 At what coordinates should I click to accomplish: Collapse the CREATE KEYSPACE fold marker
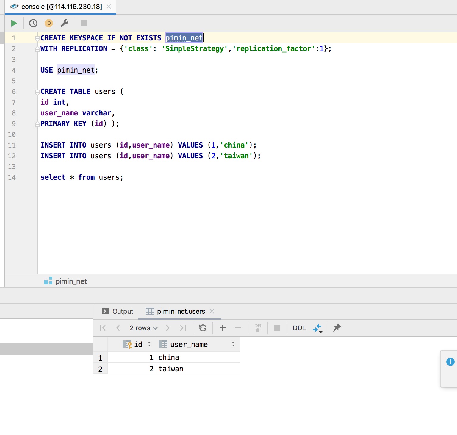[37, 38]
